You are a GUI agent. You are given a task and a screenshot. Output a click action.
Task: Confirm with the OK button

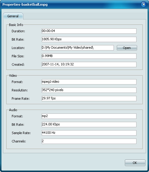coord(135,163)
